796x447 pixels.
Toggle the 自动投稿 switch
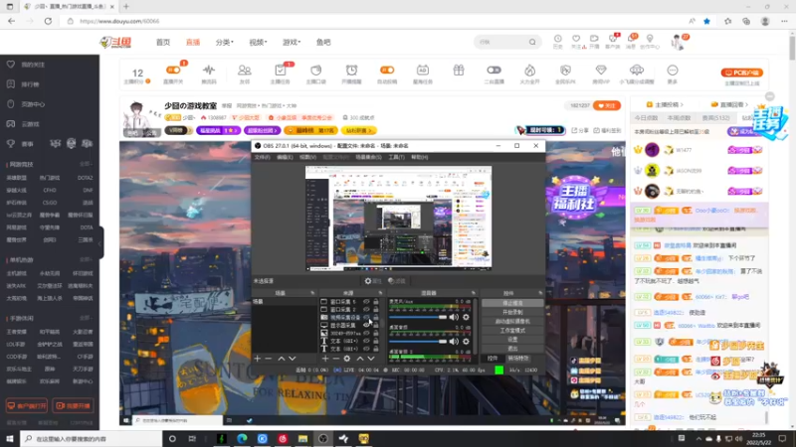click(387, 70)
